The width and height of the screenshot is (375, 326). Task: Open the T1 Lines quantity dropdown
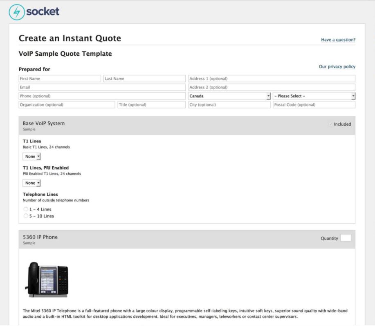(x=32, y=156)
